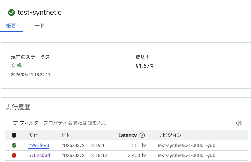The height and width of the screenshot is (162, 251).
Task: Open execution 2995fe80 link
Action: [39, 145]
